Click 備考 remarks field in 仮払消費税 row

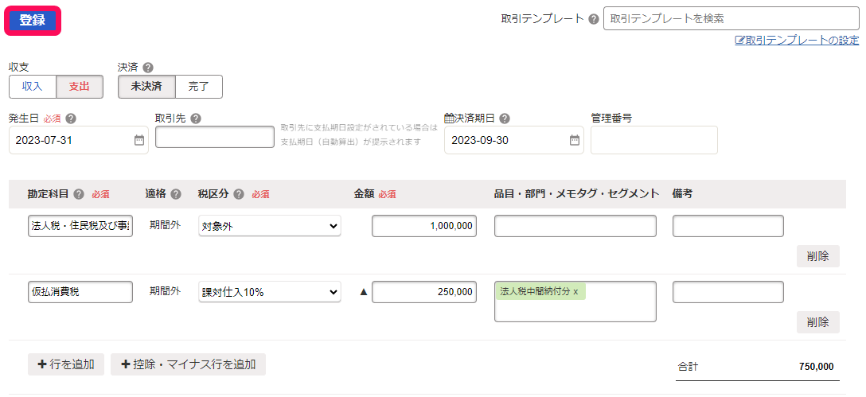(x=728, y=292)
